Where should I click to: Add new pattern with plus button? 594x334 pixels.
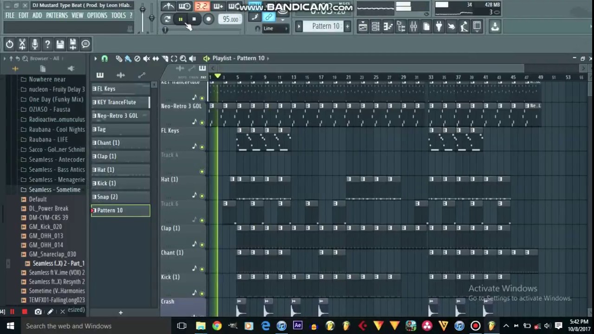[x=347, y=26]
